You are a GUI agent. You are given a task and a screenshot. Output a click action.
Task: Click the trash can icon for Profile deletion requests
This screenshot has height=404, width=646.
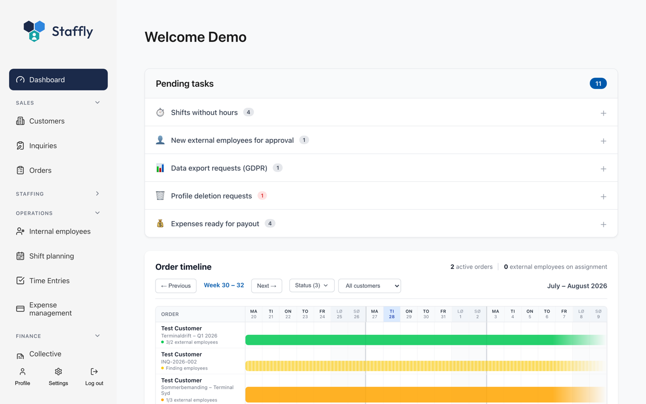click(160, 195)
